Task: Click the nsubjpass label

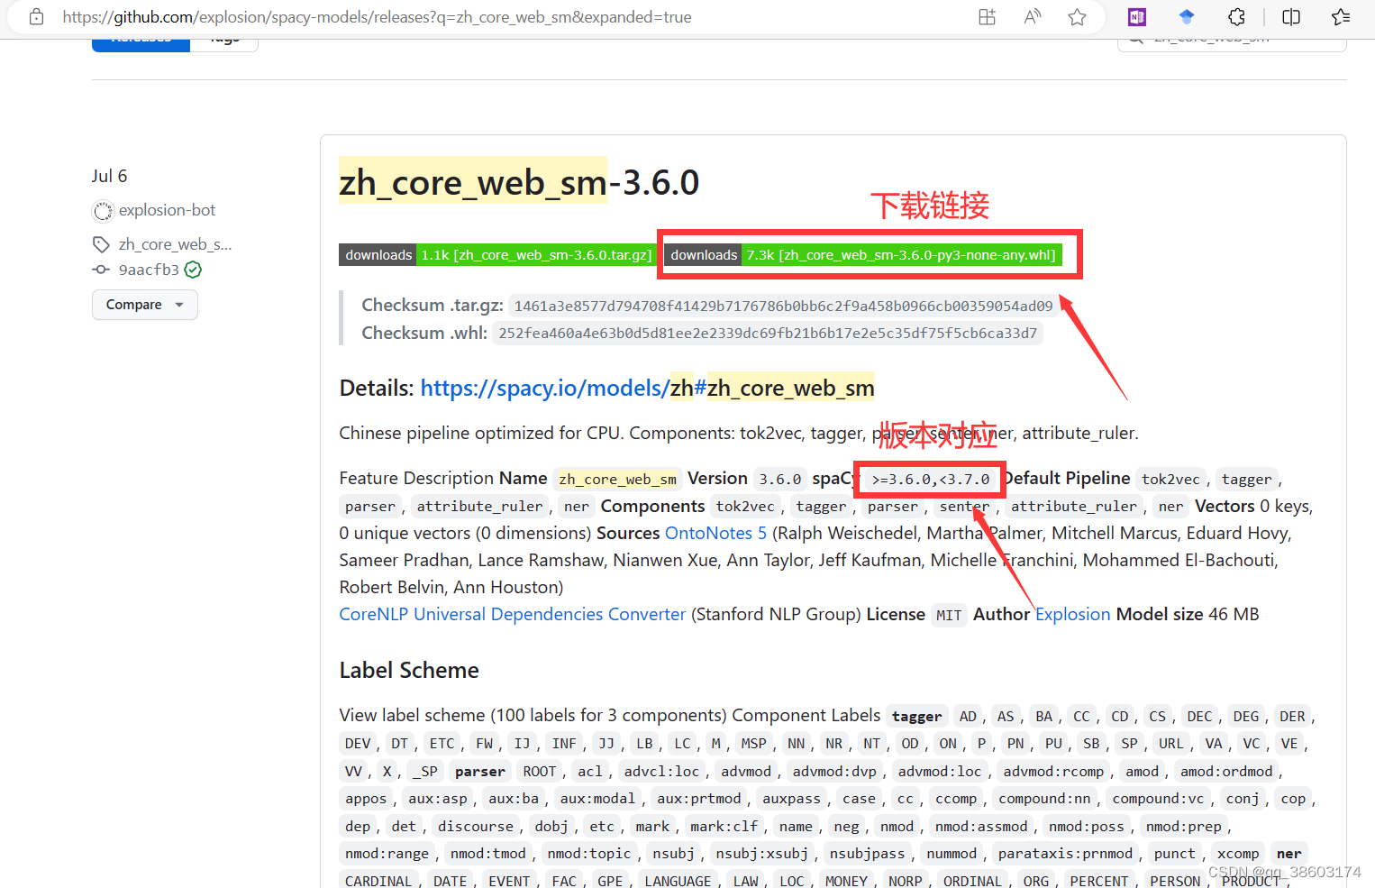Action: click(x=867, y=854)
